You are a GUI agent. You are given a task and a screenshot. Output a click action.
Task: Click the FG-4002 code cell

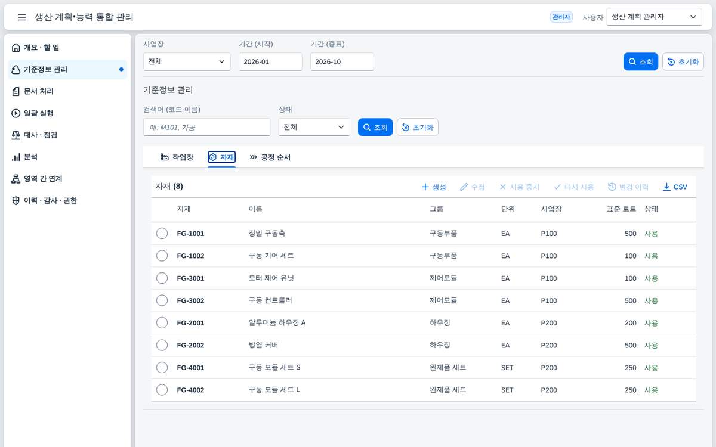click(x=190, y=390)
